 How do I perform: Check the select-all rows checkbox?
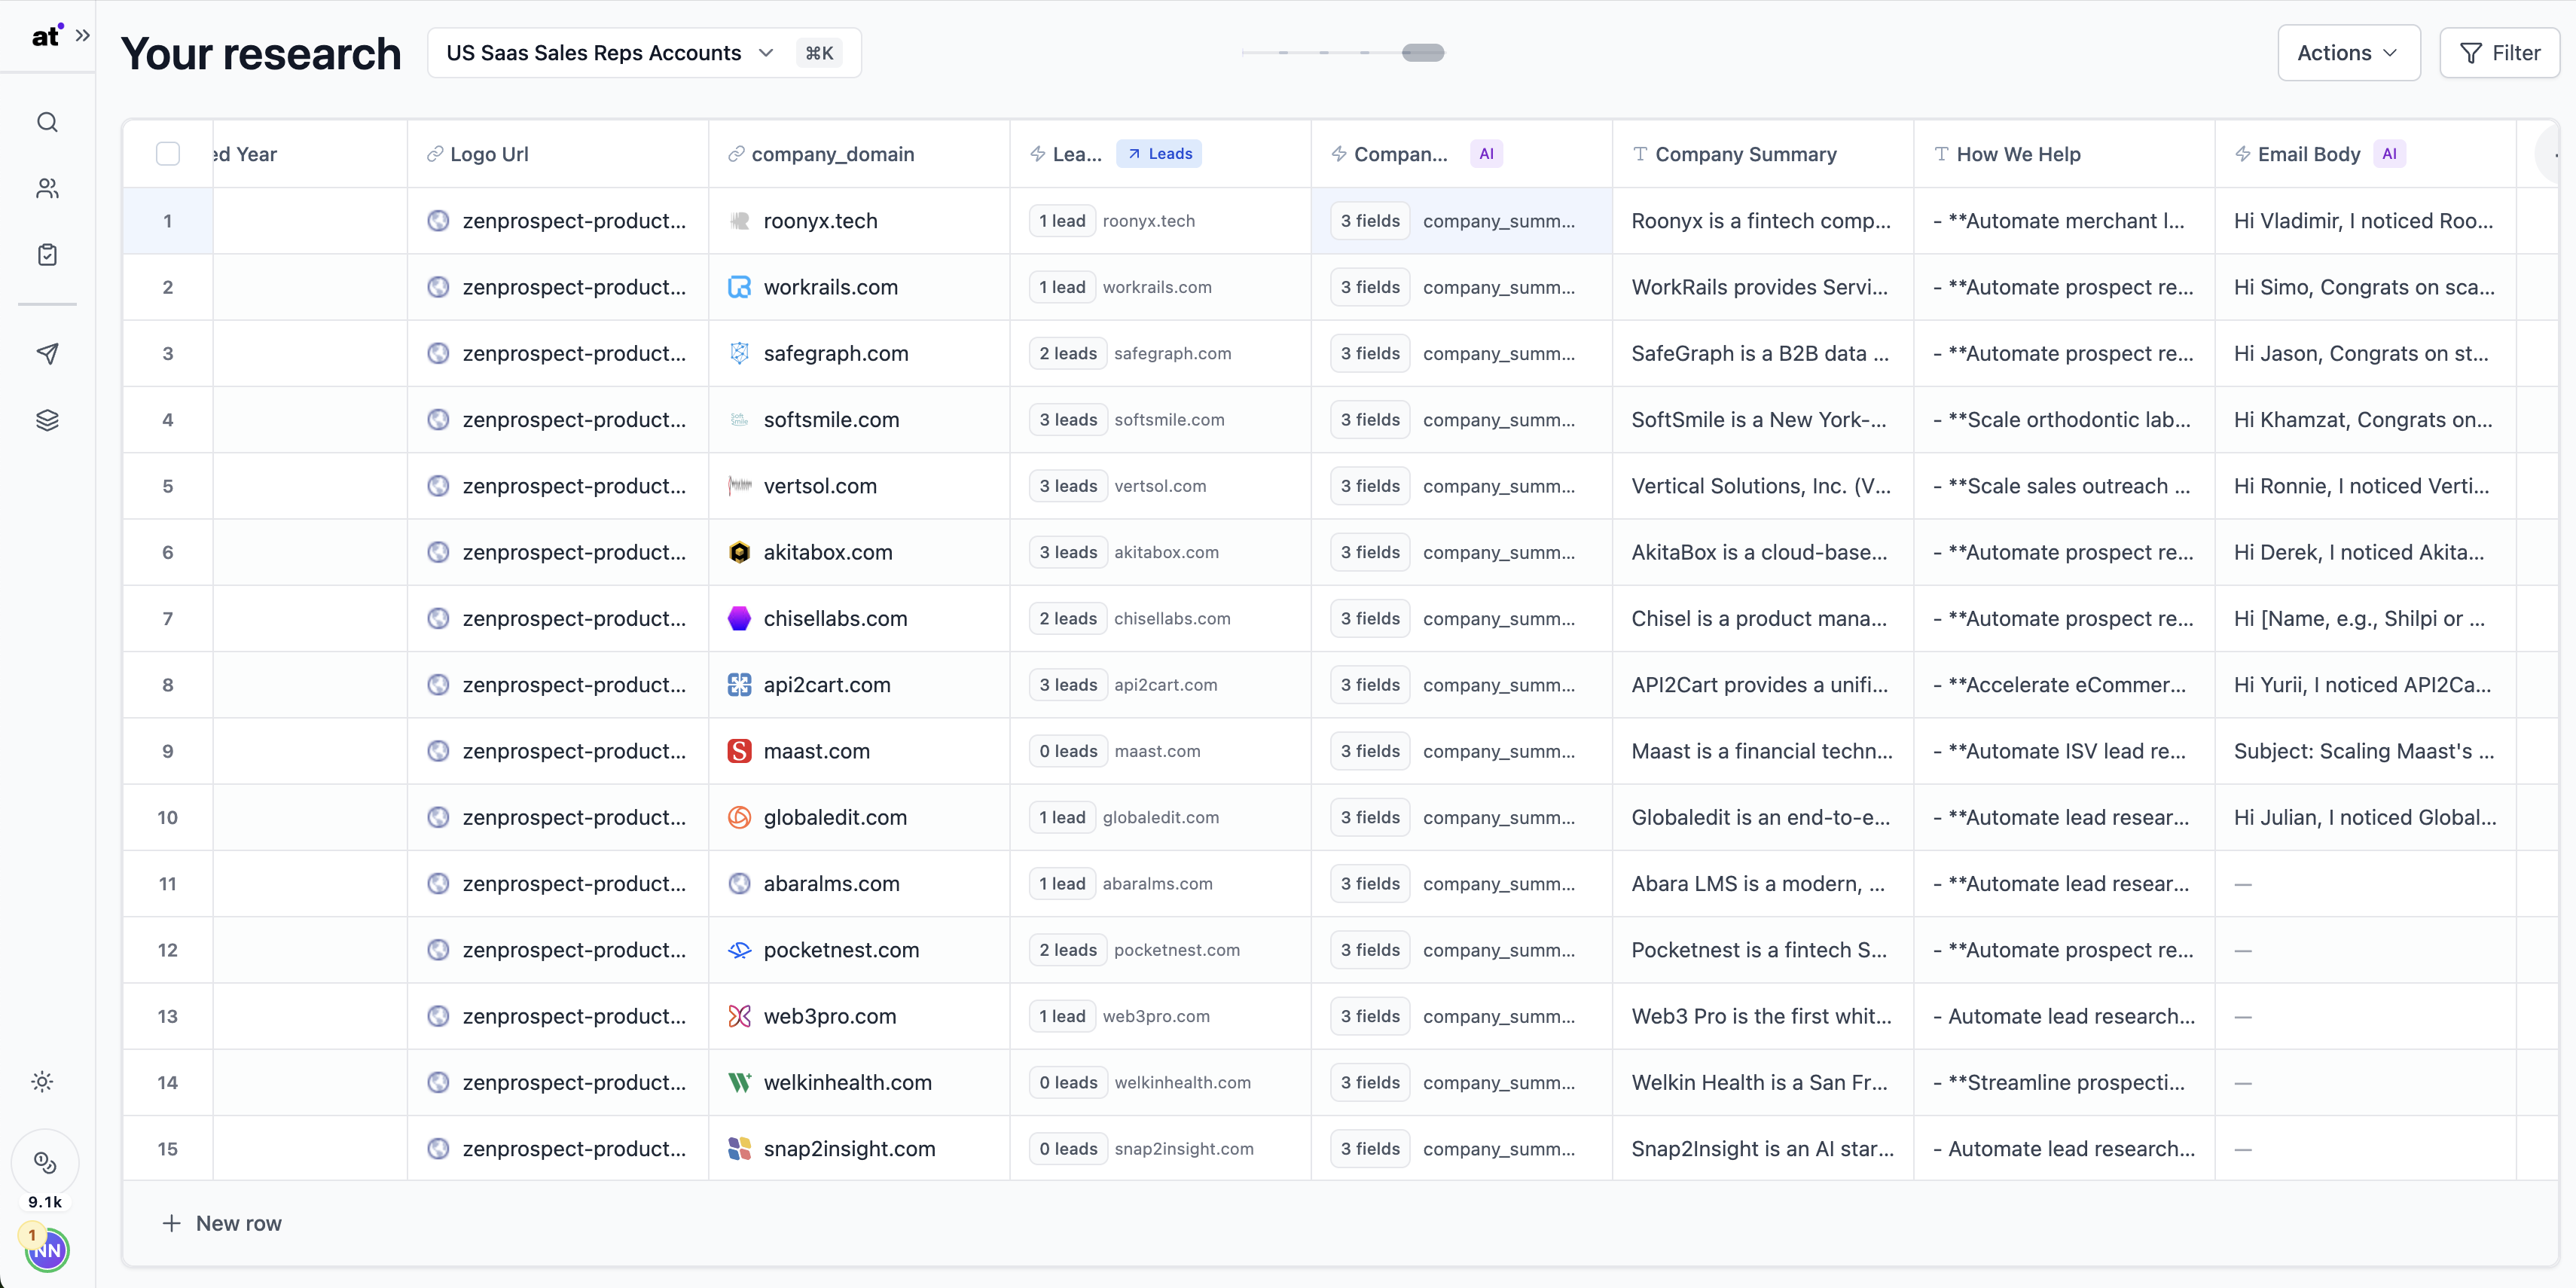[x=168, y=154]
